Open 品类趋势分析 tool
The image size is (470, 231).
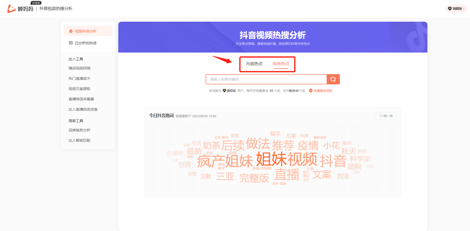click(79, 130)
